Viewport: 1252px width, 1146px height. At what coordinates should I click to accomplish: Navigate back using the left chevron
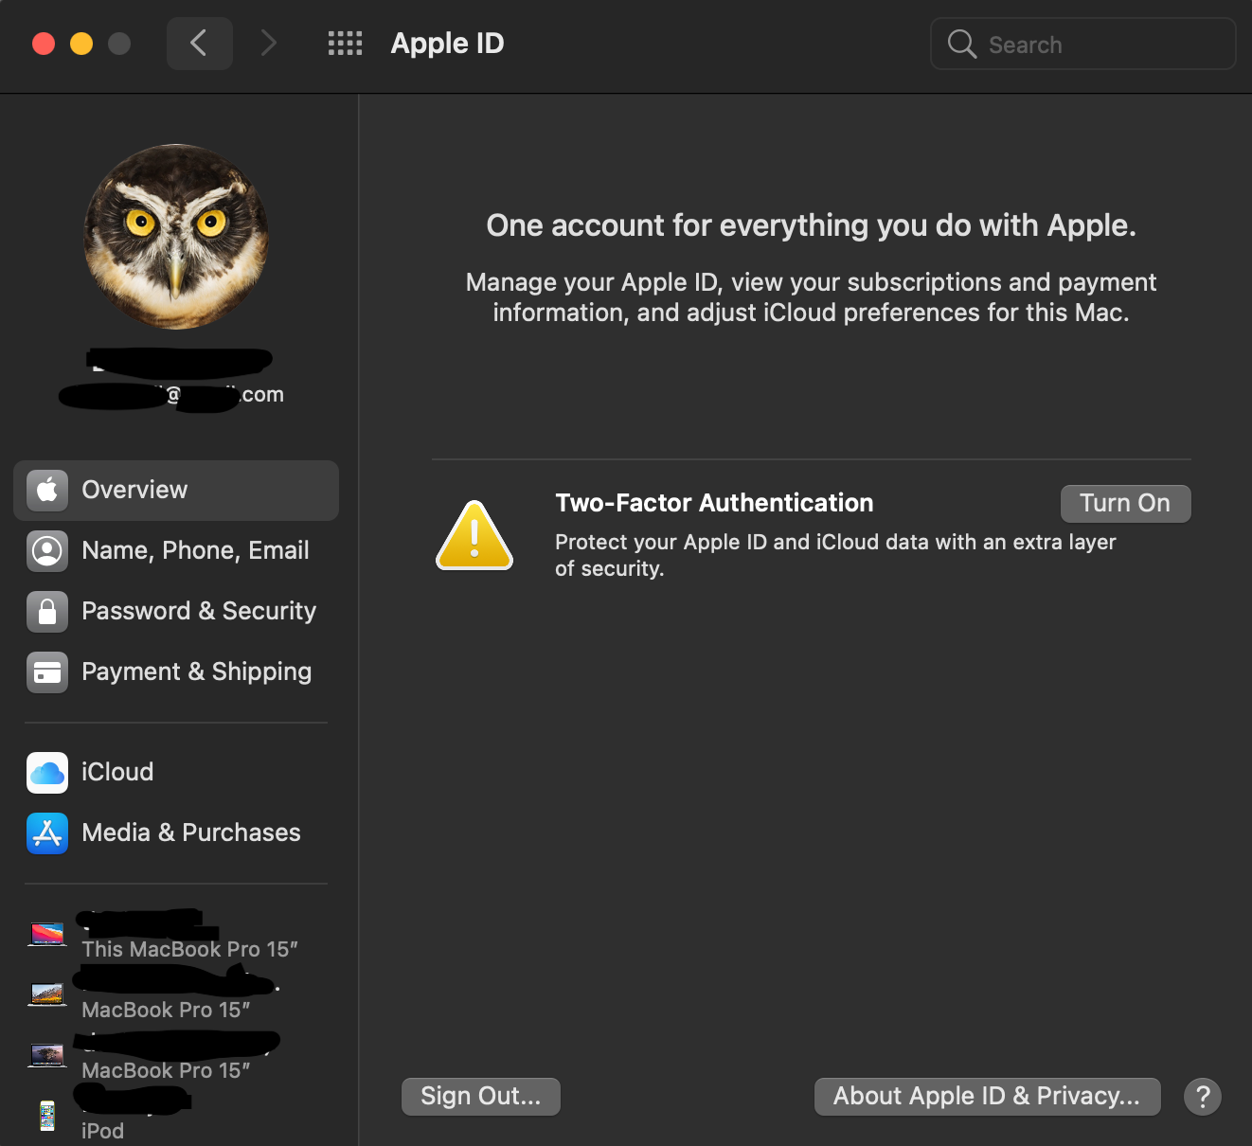(199, 43)
